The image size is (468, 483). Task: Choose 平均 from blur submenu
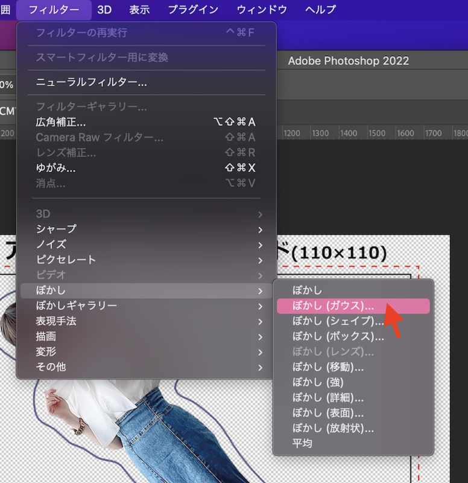[x=302, y=444]
